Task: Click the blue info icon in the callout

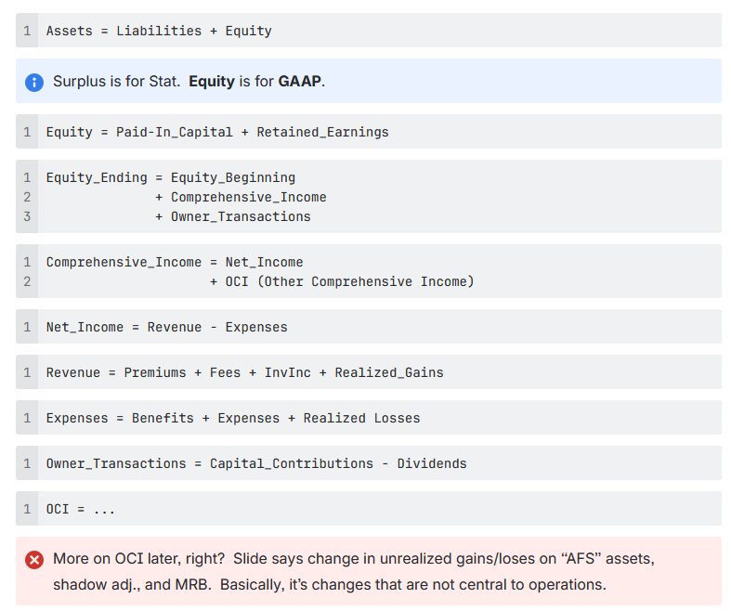Action: point(35,82)
